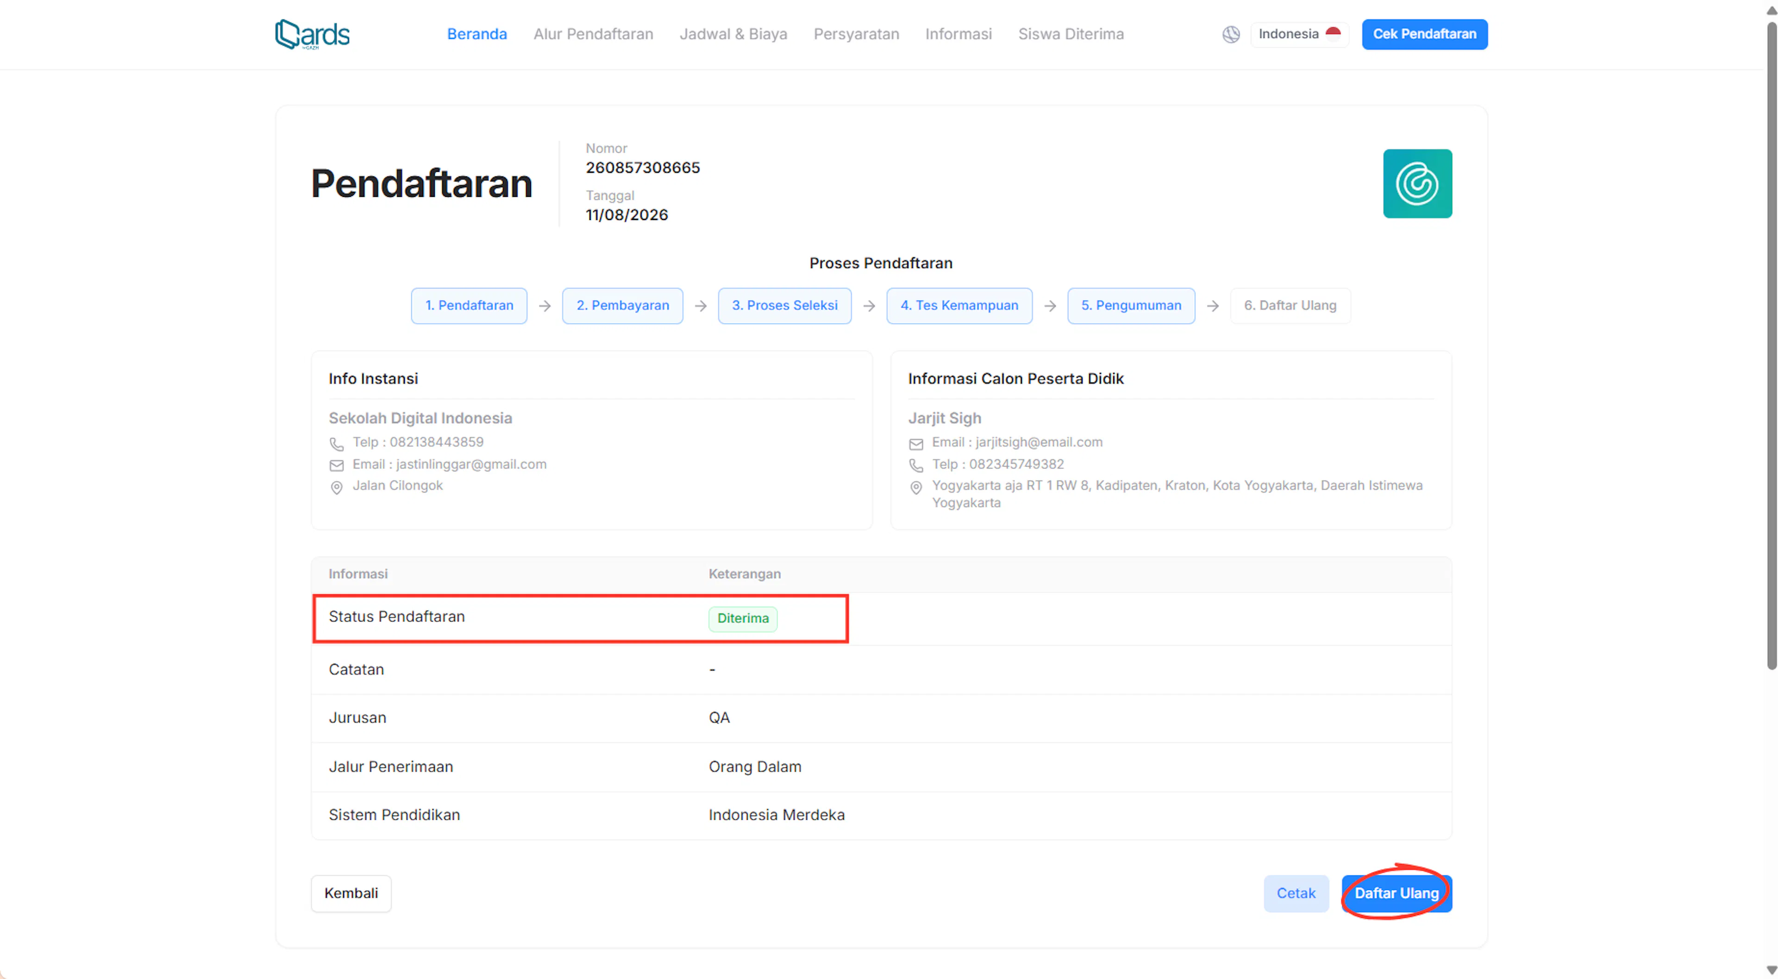Click the Orang Dalam value
The width and height of the screenshot is (1778, 979).
754,767
